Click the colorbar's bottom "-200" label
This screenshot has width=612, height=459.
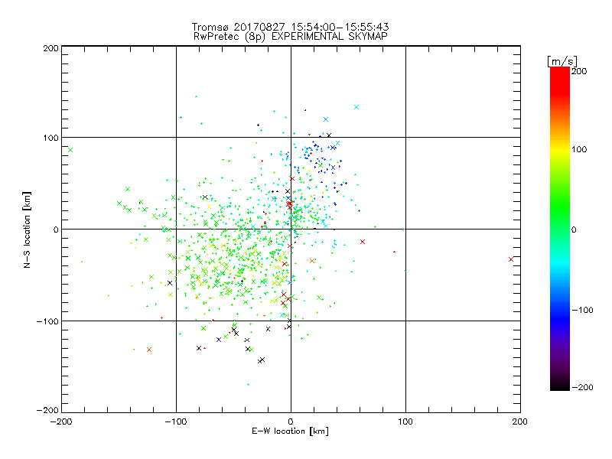point(582,387)
